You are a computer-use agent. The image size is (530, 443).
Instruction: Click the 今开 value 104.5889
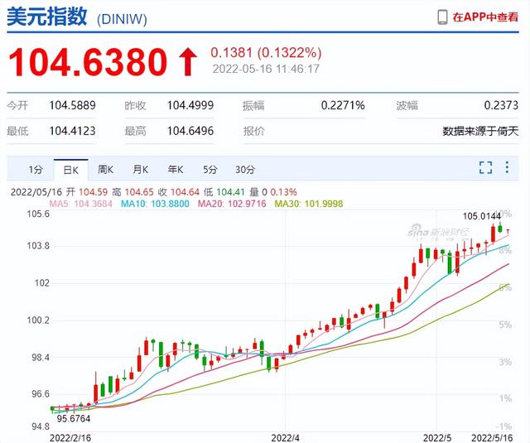pyautogui.click(x=73, y=105)
